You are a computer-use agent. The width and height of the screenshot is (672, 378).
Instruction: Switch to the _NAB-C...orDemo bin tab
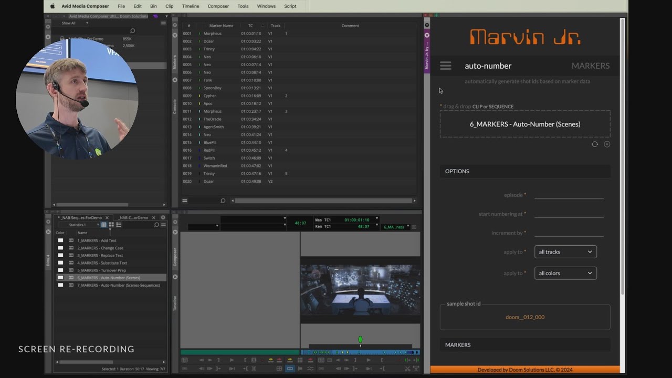(133, 218)
